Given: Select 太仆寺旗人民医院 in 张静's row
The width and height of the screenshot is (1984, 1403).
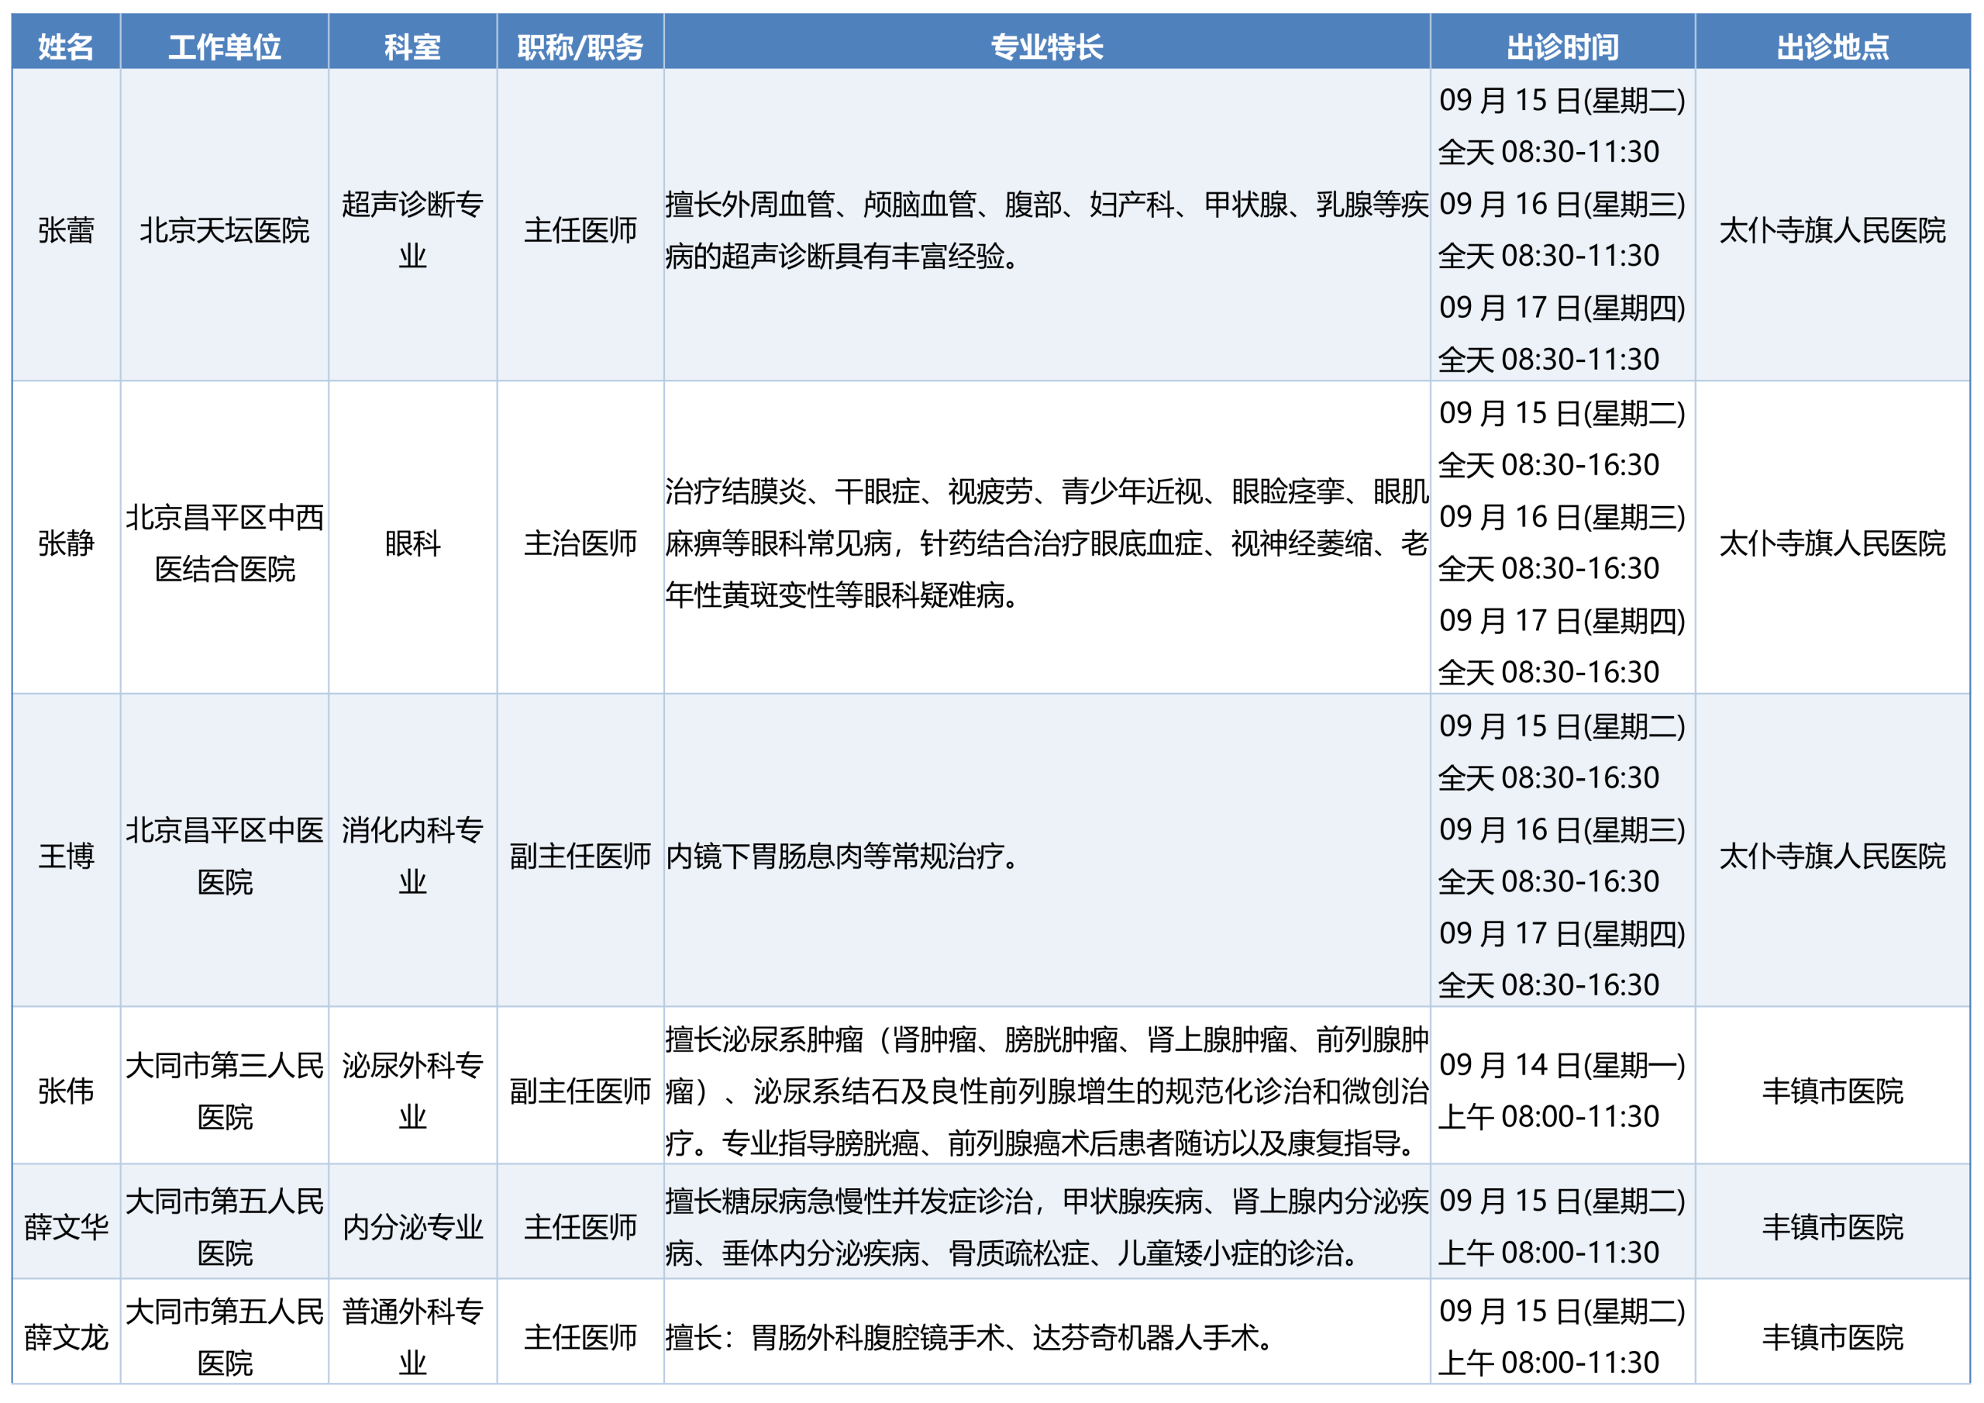Looking at the screenshot, I should tap(1832, 543).
